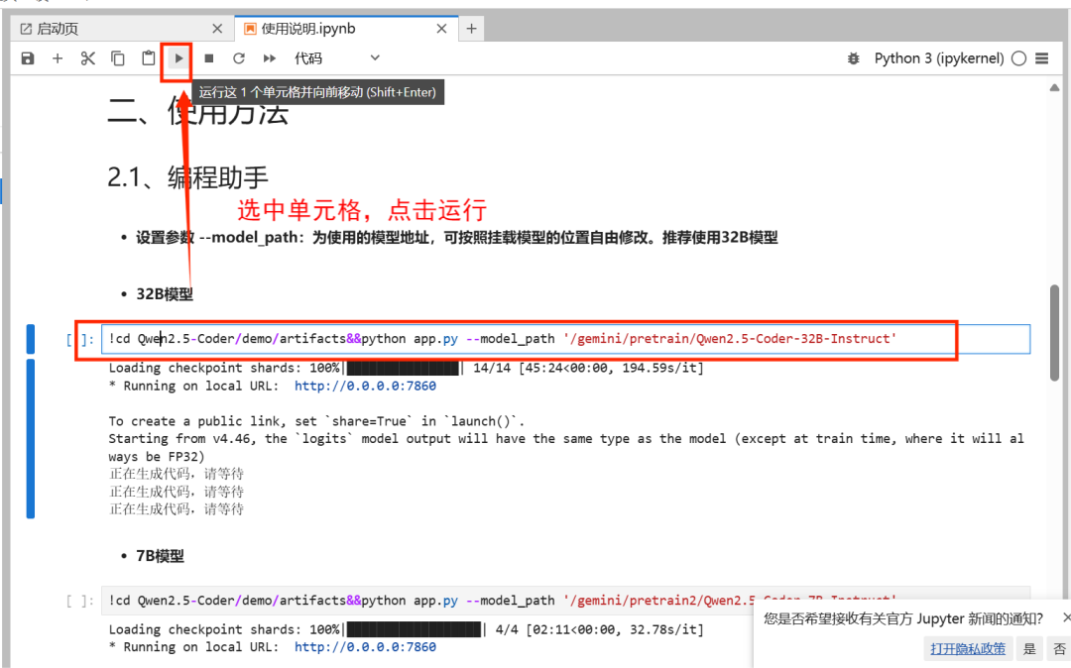Close the 启动页 tab
The width and height of the screenshot is (1071, 668).
(217, 29)
